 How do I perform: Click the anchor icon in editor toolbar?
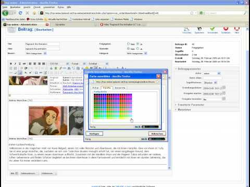51,68
